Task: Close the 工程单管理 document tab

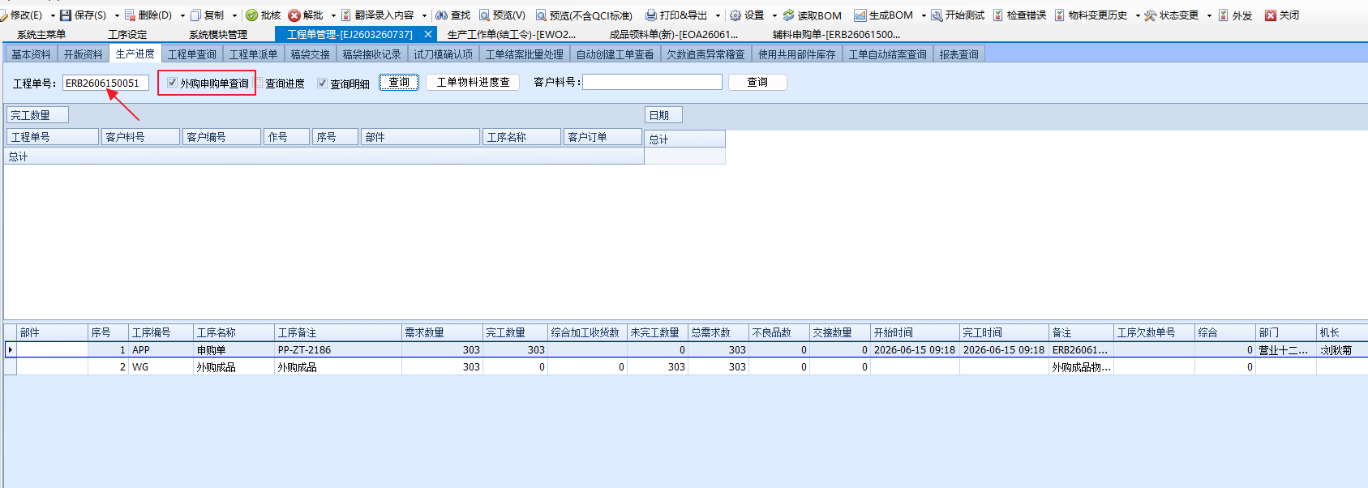Action: 428,34
